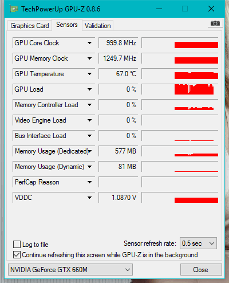Image resolution: width=229 pixels, height=283 pixels.
Task: Open the GPU Core Clock sensor dropdown
Action: coord(89,43)
